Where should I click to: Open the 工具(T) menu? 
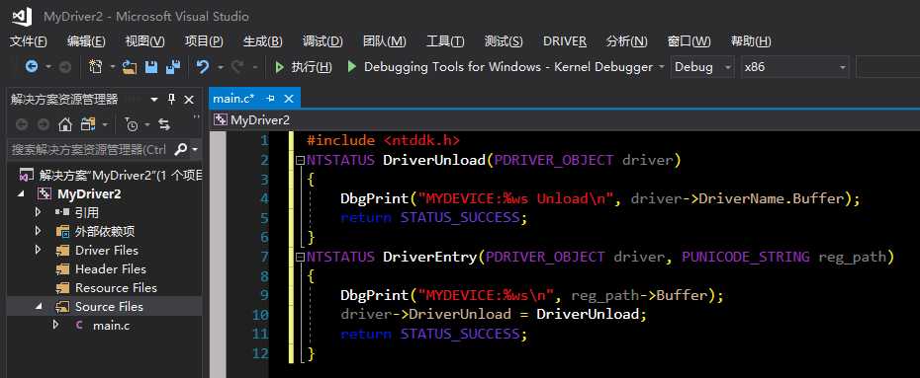coord(445,41)
